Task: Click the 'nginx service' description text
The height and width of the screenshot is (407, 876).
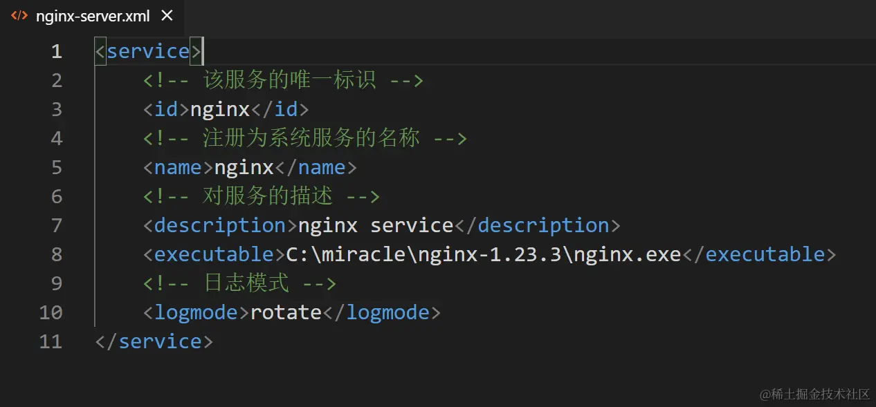Action: point(375,226)
